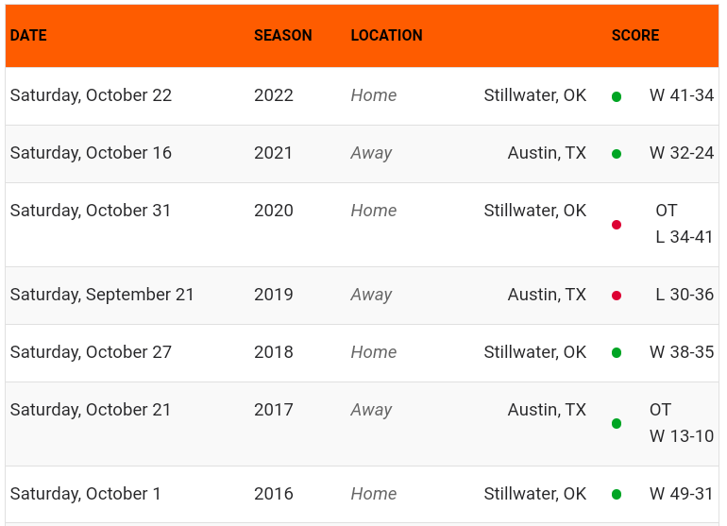
Task: Click Austin, TX in the 2017 row
Action: [547, 410]
